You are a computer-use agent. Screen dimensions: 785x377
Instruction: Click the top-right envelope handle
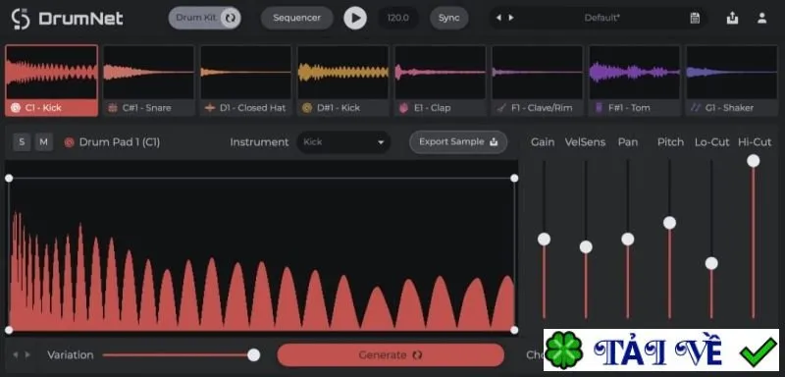pos(514,179)
